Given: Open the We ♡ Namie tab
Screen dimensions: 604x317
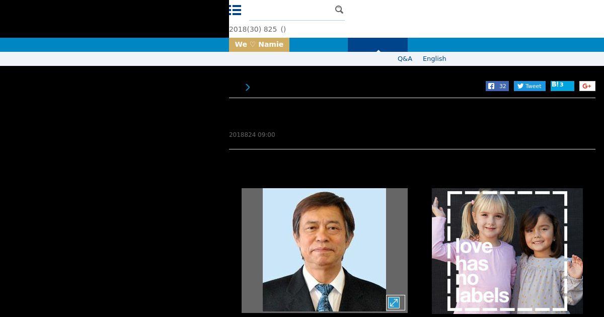Looking at the screenshot, I should point(259,44).
